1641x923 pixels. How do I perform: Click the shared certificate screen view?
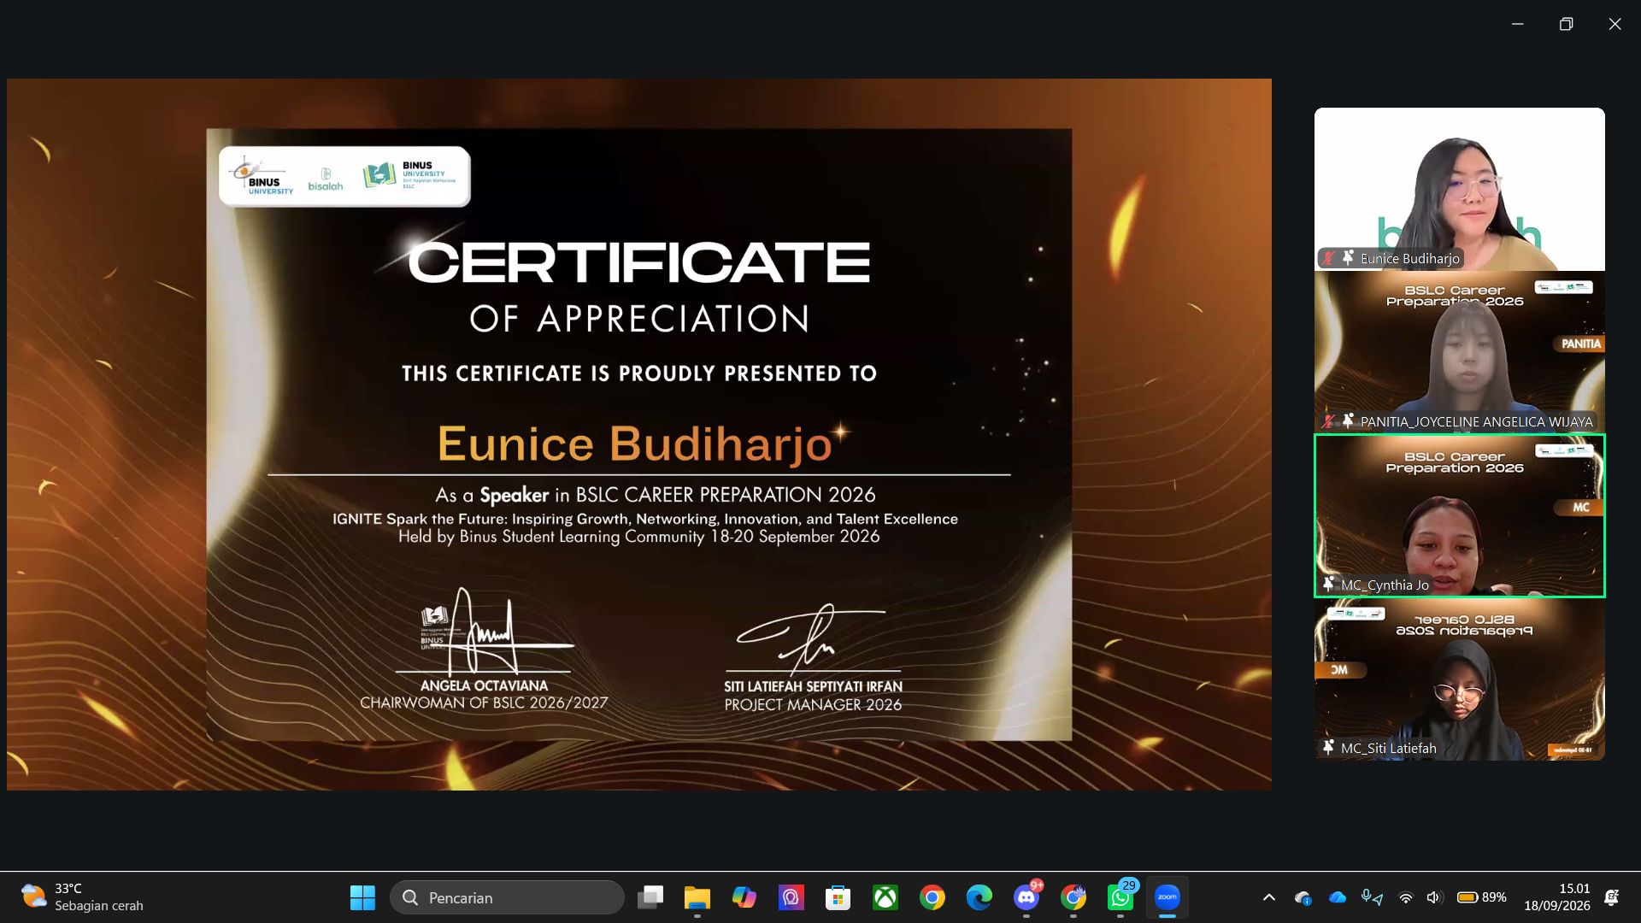(639, 434)
